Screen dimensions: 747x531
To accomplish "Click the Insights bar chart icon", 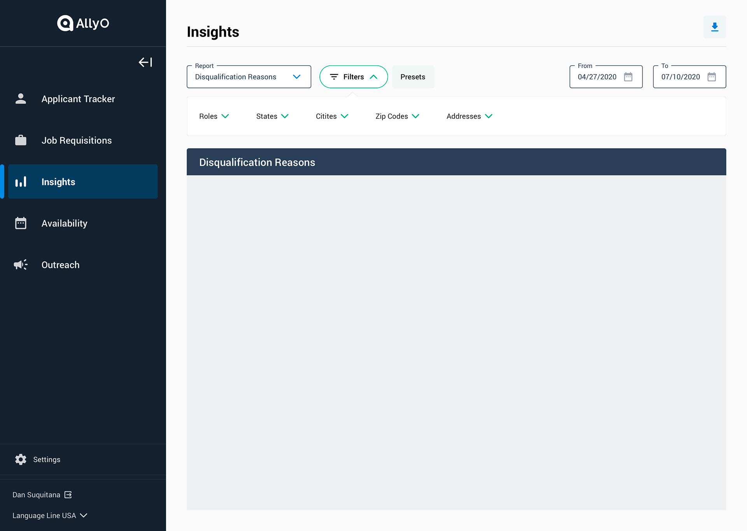I will click(21, 182).
